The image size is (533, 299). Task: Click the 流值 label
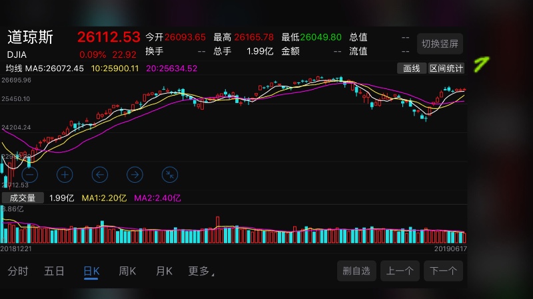point(358,51)
